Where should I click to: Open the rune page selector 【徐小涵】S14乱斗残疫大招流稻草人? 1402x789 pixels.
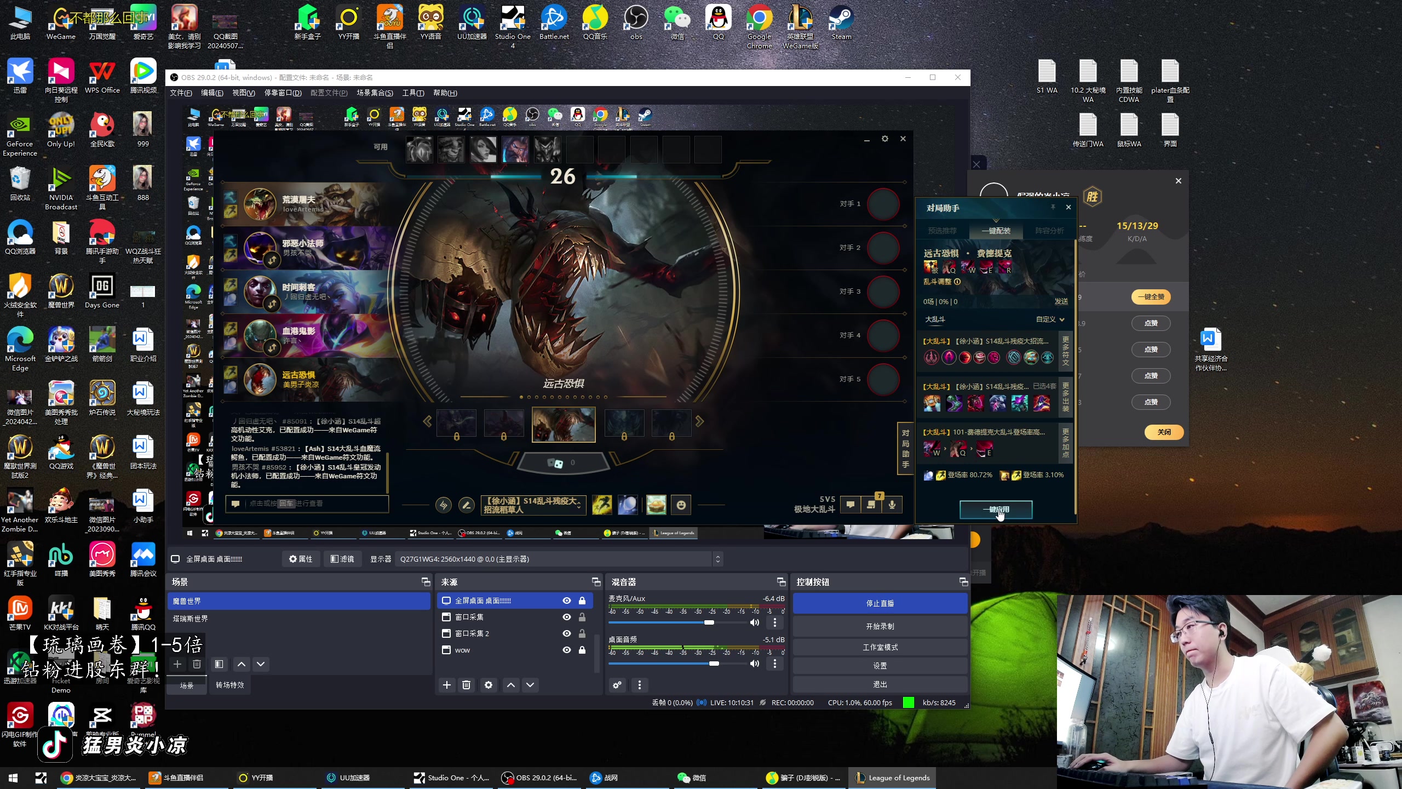point(533,505)
